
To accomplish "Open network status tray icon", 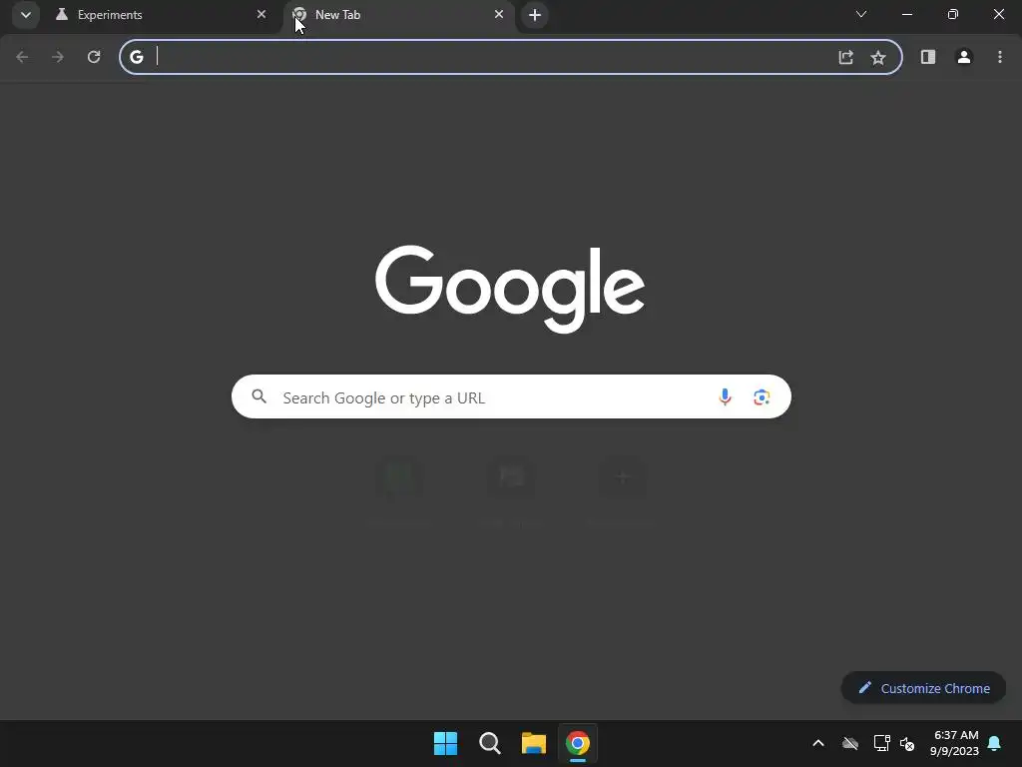I will tap(881, 743).
